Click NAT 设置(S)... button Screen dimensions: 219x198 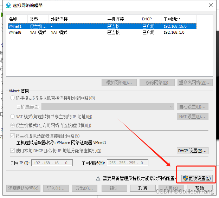click(x=193, y=117)
